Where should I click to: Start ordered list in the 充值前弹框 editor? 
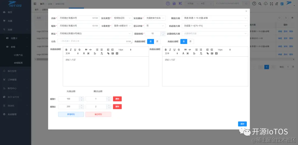(x=97, y=50)
